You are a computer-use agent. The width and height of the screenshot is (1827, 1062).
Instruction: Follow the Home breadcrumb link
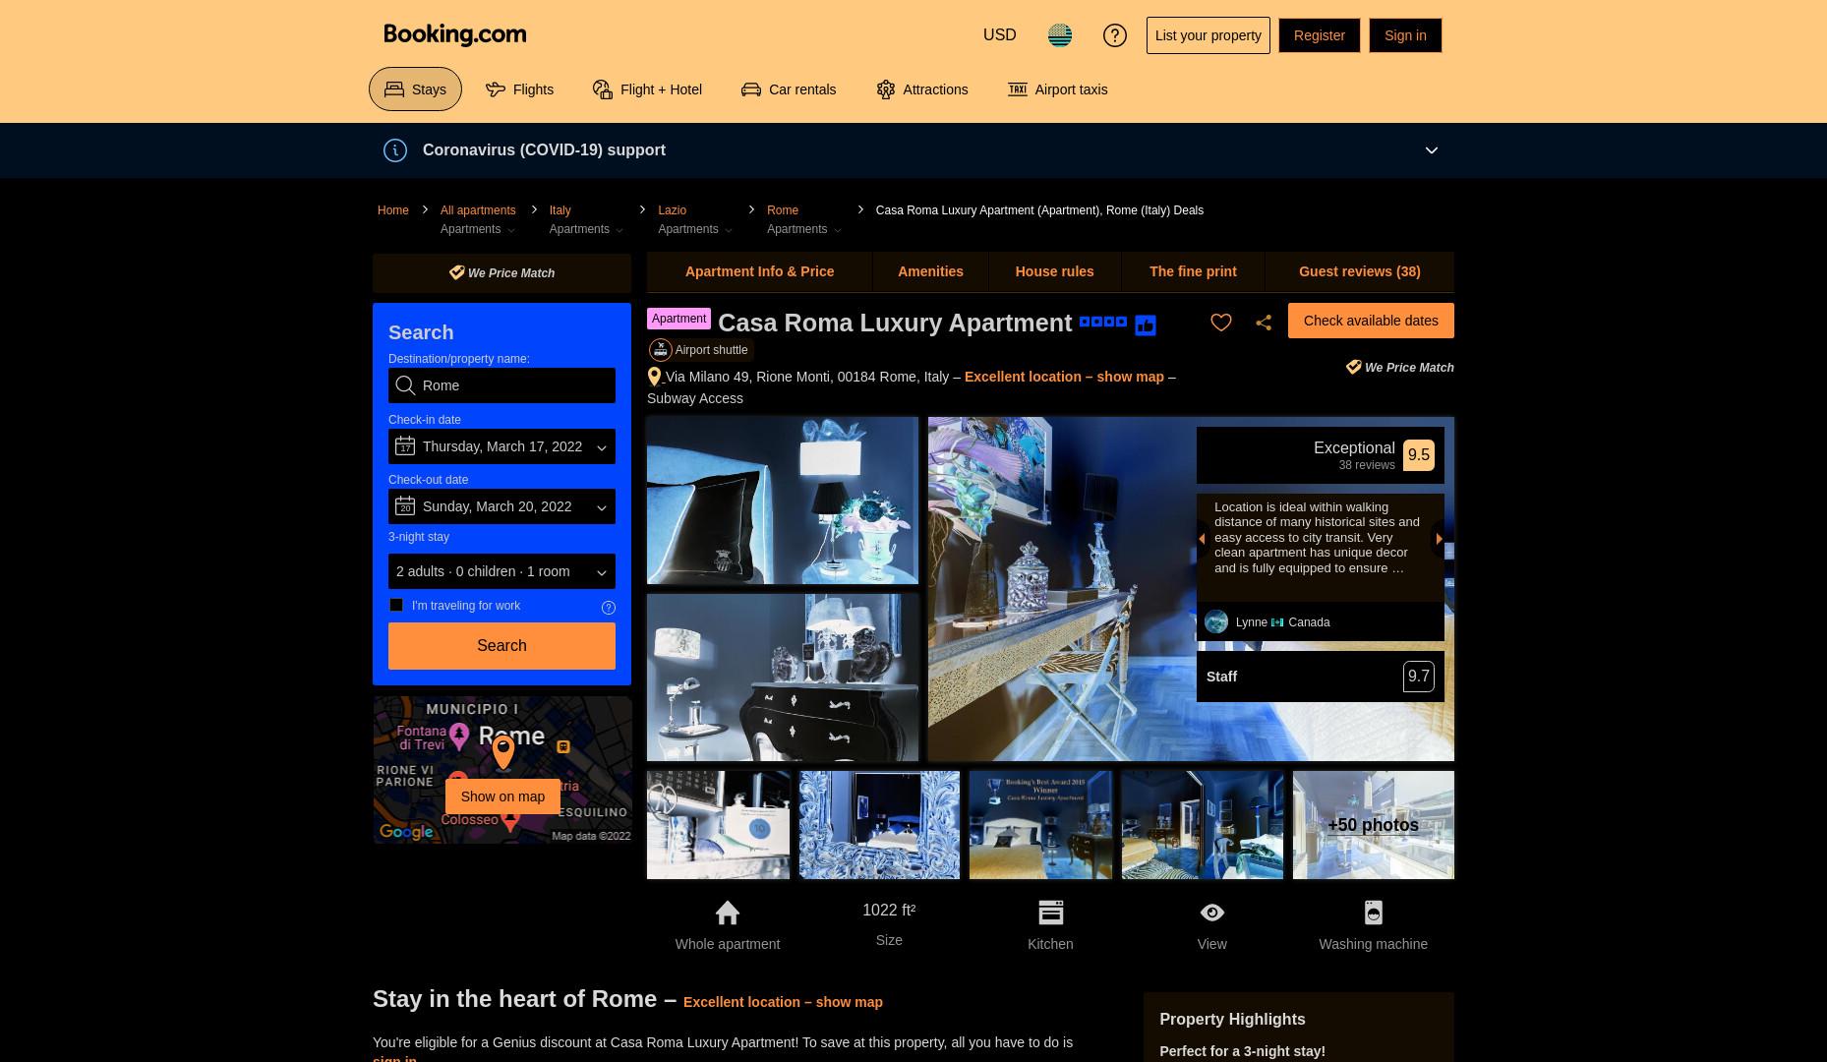(392, 210)
